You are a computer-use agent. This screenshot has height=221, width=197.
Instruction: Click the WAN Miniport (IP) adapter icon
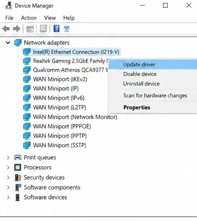click(27, 89)
